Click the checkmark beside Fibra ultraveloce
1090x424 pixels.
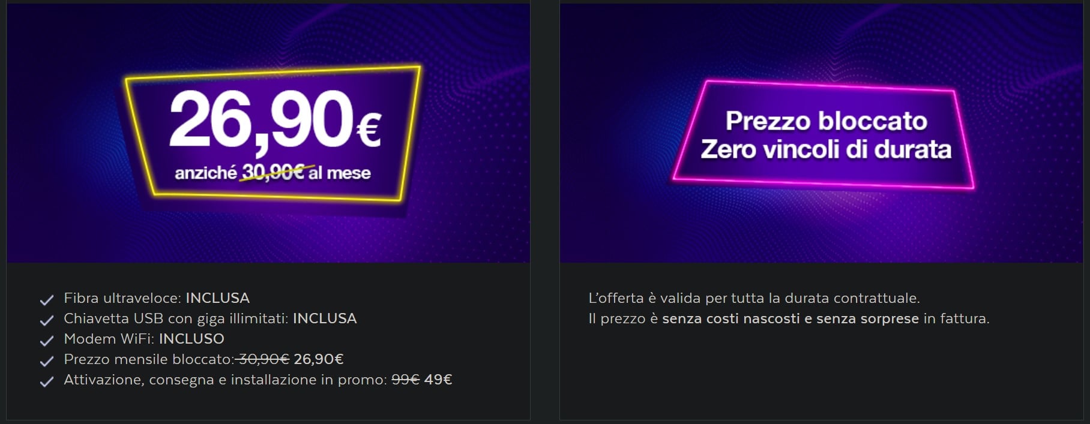pyautogui.click(x=47, y=300)
